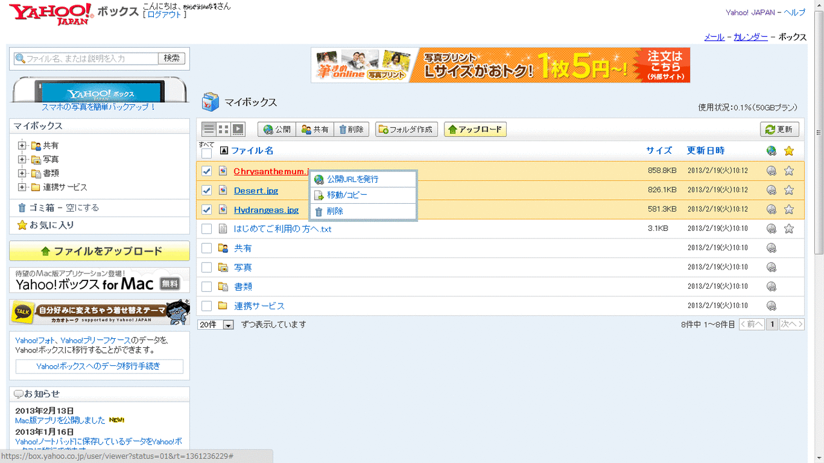824x463 pixels.
Task: Open the 20件 items-per-page dropdown
Action: 216,325
